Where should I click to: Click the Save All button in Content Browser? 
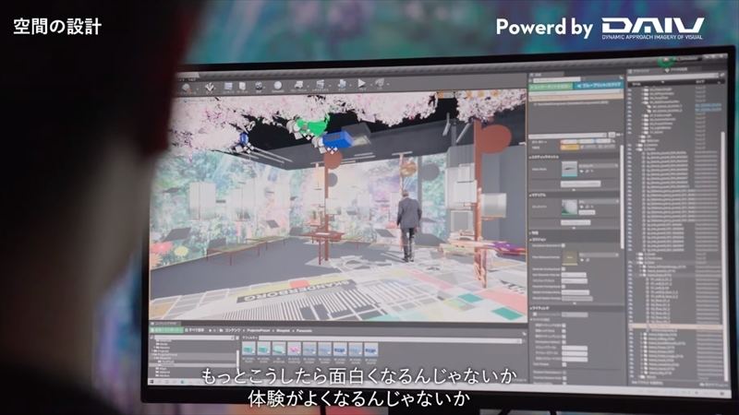[x=194, y=330]
